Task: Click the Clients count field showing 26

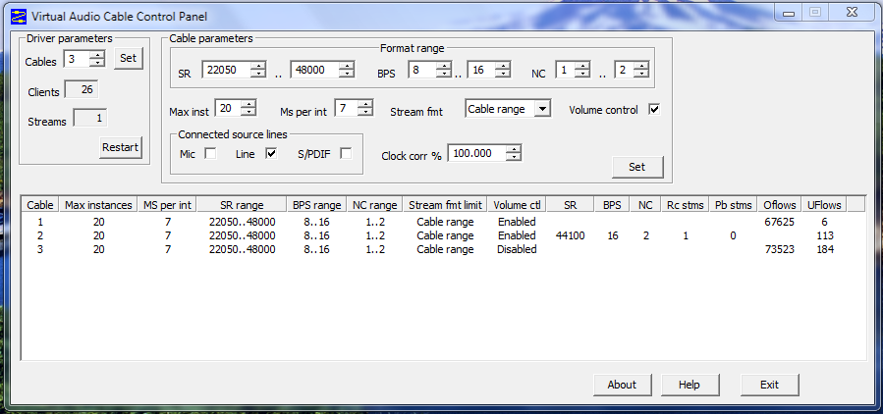Action: pyautogui.click(x=83, y=89)
